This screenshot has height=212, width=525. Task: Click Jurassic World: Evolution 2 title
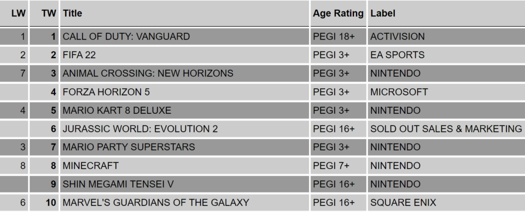(x=141, y=129)
